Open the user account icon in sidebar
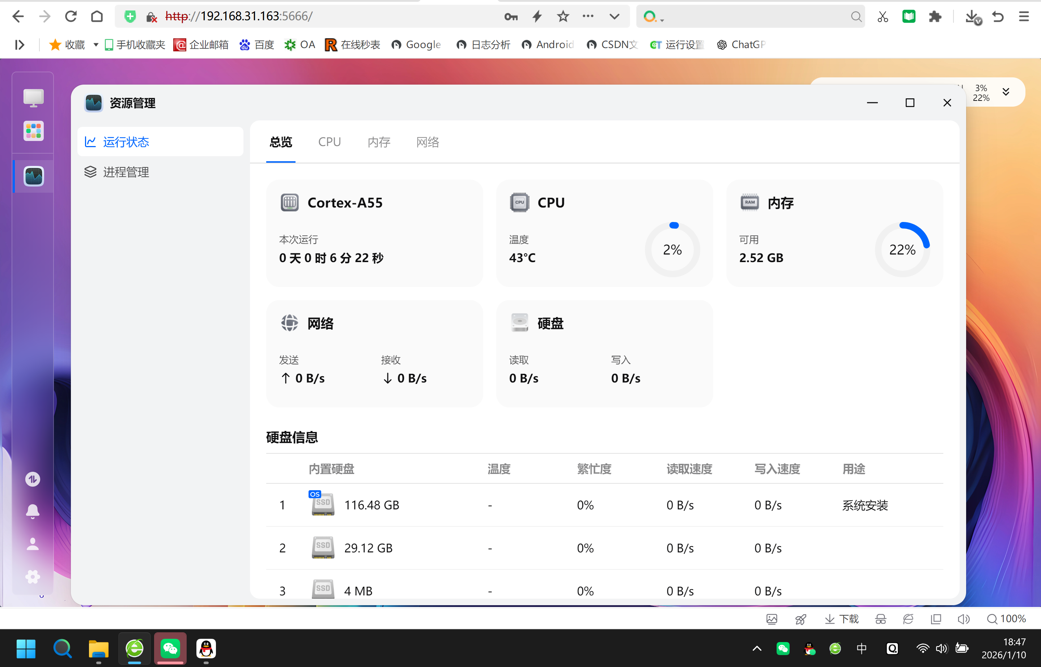The height and width of the screenshot is (667, 1041). click(33, 544)
